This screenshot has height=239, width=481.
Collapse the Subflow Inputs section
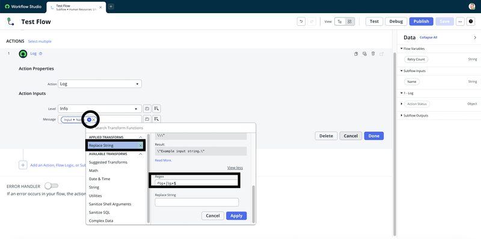pyautogui.click(x=401, y=71)
